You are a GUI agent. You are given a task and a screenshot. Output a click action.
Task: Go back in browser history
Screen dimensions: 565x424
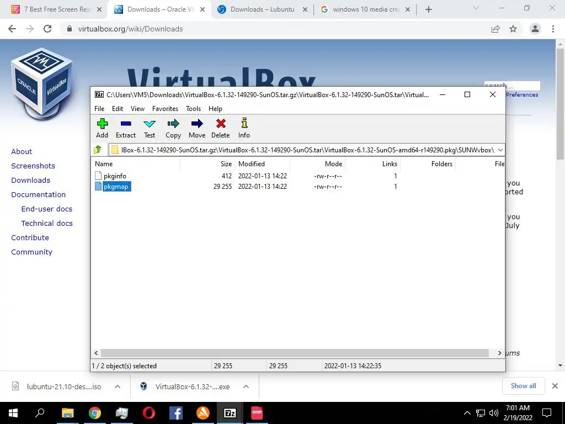[x=12, y=29]
